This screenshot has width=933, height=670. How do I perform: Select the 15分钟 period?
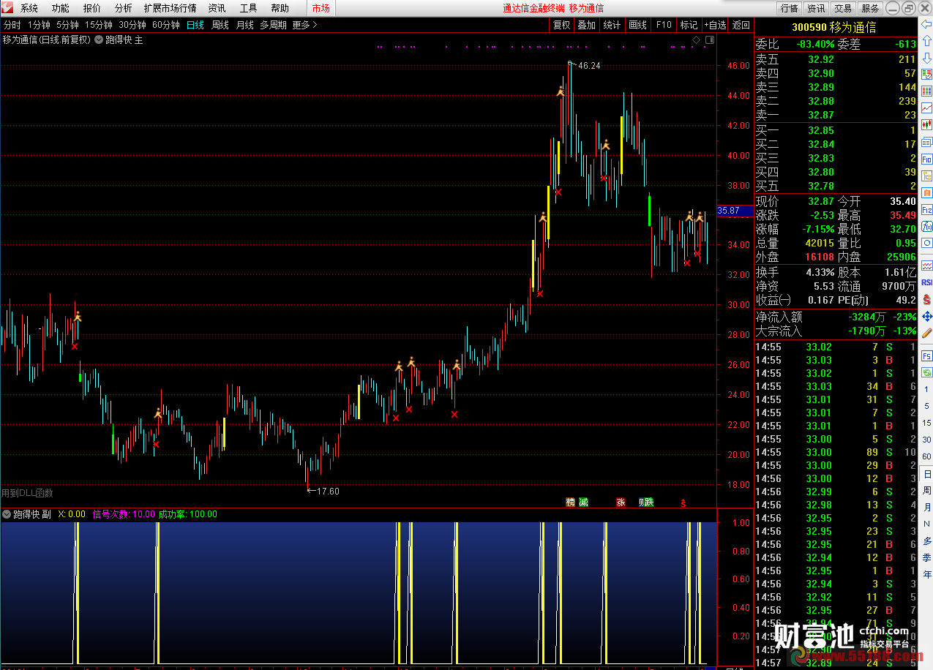tap(99, 25)
